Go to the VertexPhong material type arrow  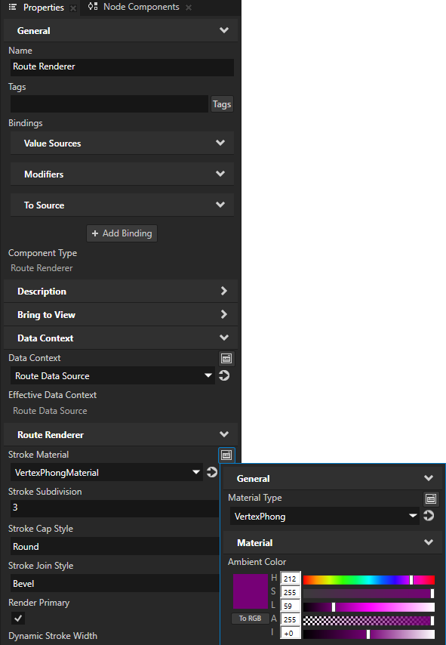point(429,516)
